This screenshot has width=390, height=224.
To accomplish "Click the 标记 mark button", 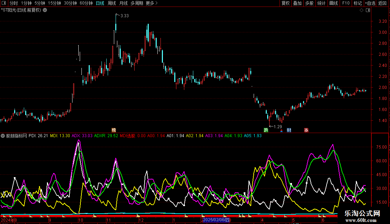I will tap(358, 3).
